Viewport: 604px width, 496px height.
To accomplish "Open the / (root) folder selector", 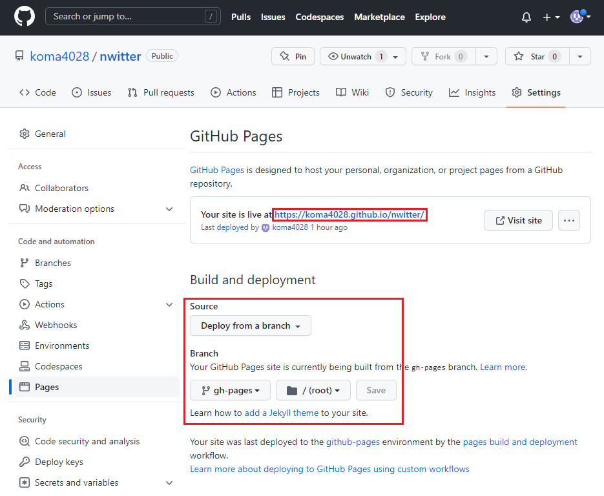I will click(313, 391).
